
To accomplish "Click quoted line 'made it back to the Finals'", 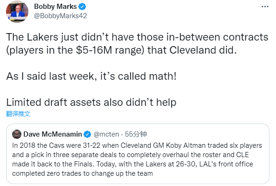I will pyautogui.click(x=133, y=164).
